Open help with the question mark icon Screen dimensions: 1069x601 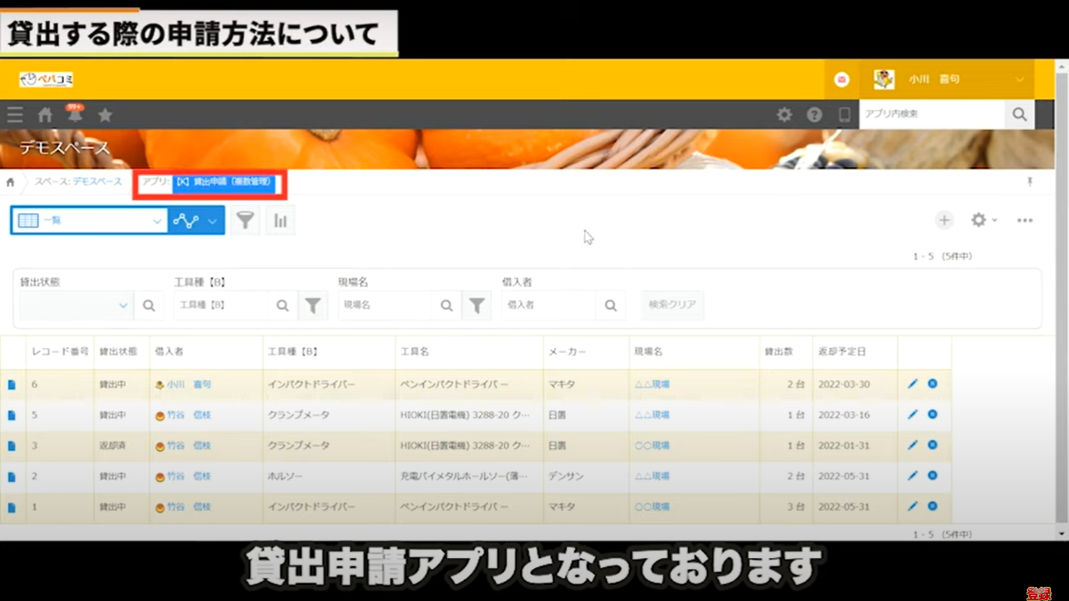[814, 114]
